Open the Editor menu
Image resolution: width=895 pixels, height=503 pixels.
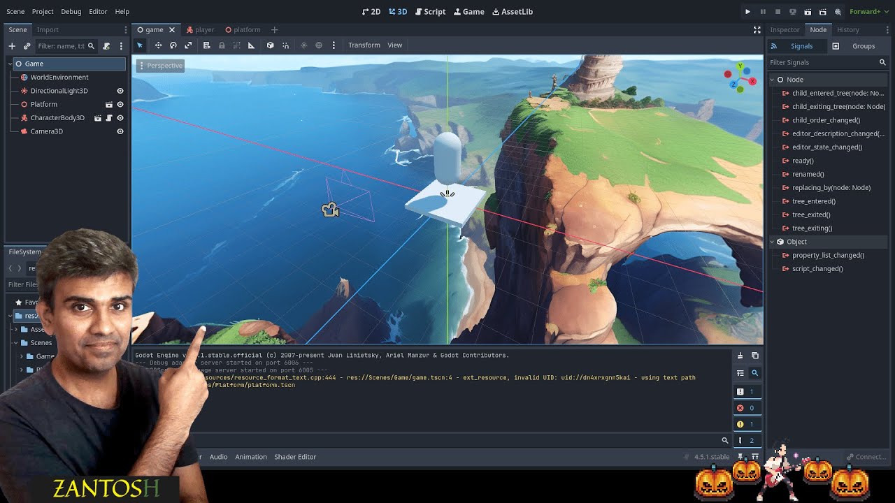coord(98,12)
